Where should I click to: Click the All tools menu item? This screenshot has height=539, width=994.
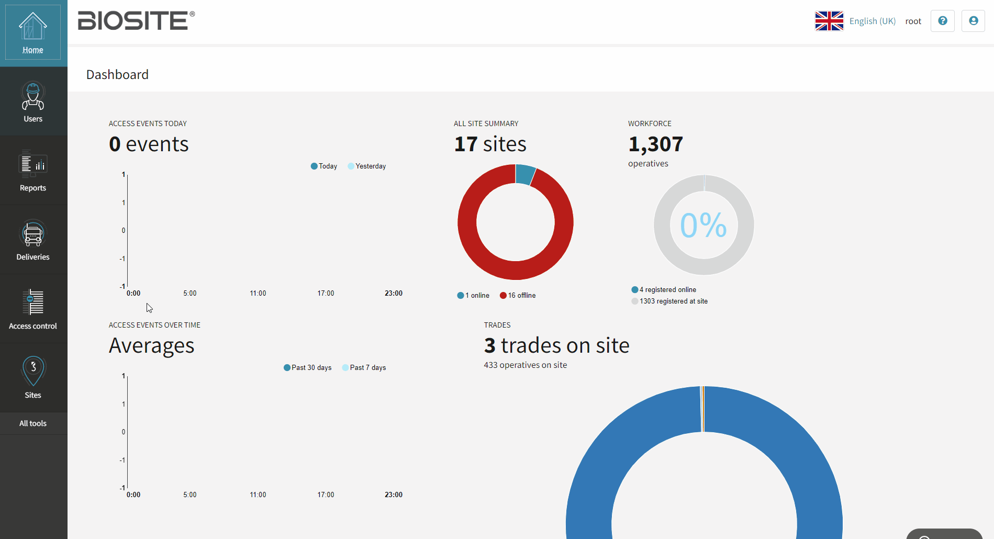tap(33, 423)
